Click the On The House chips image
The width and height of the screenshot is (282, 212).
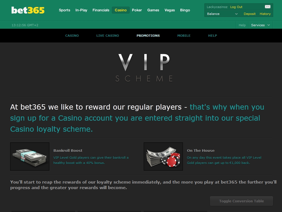163,157
